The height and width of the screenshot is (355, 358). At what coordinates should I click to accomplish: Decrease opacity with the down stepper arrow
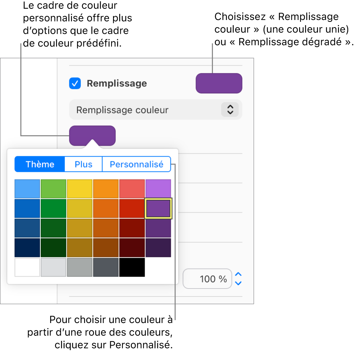pyautogui.click(x=238, y=283)
